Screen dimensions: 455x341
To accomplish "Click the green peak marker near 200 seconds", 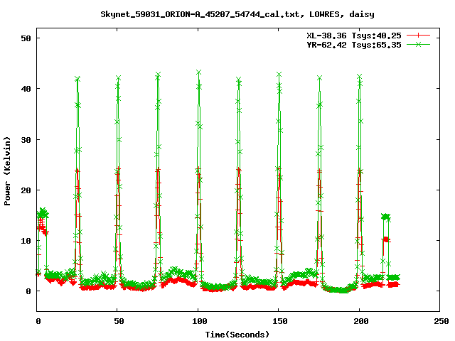I will click(360, 77).
